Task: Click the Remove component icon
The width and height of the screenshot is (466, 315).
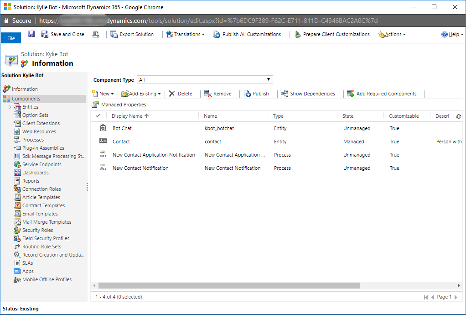Action: 207,94
